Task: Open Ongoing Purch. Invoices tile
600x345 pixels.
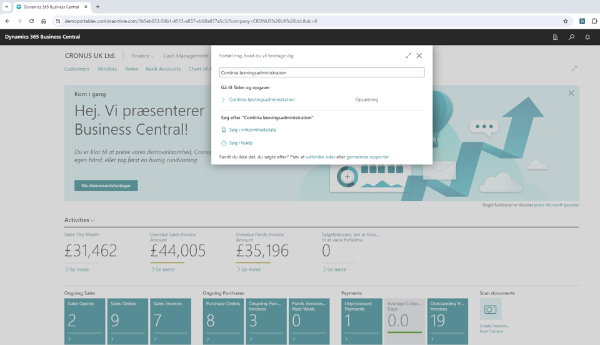Action: [266, 321]
